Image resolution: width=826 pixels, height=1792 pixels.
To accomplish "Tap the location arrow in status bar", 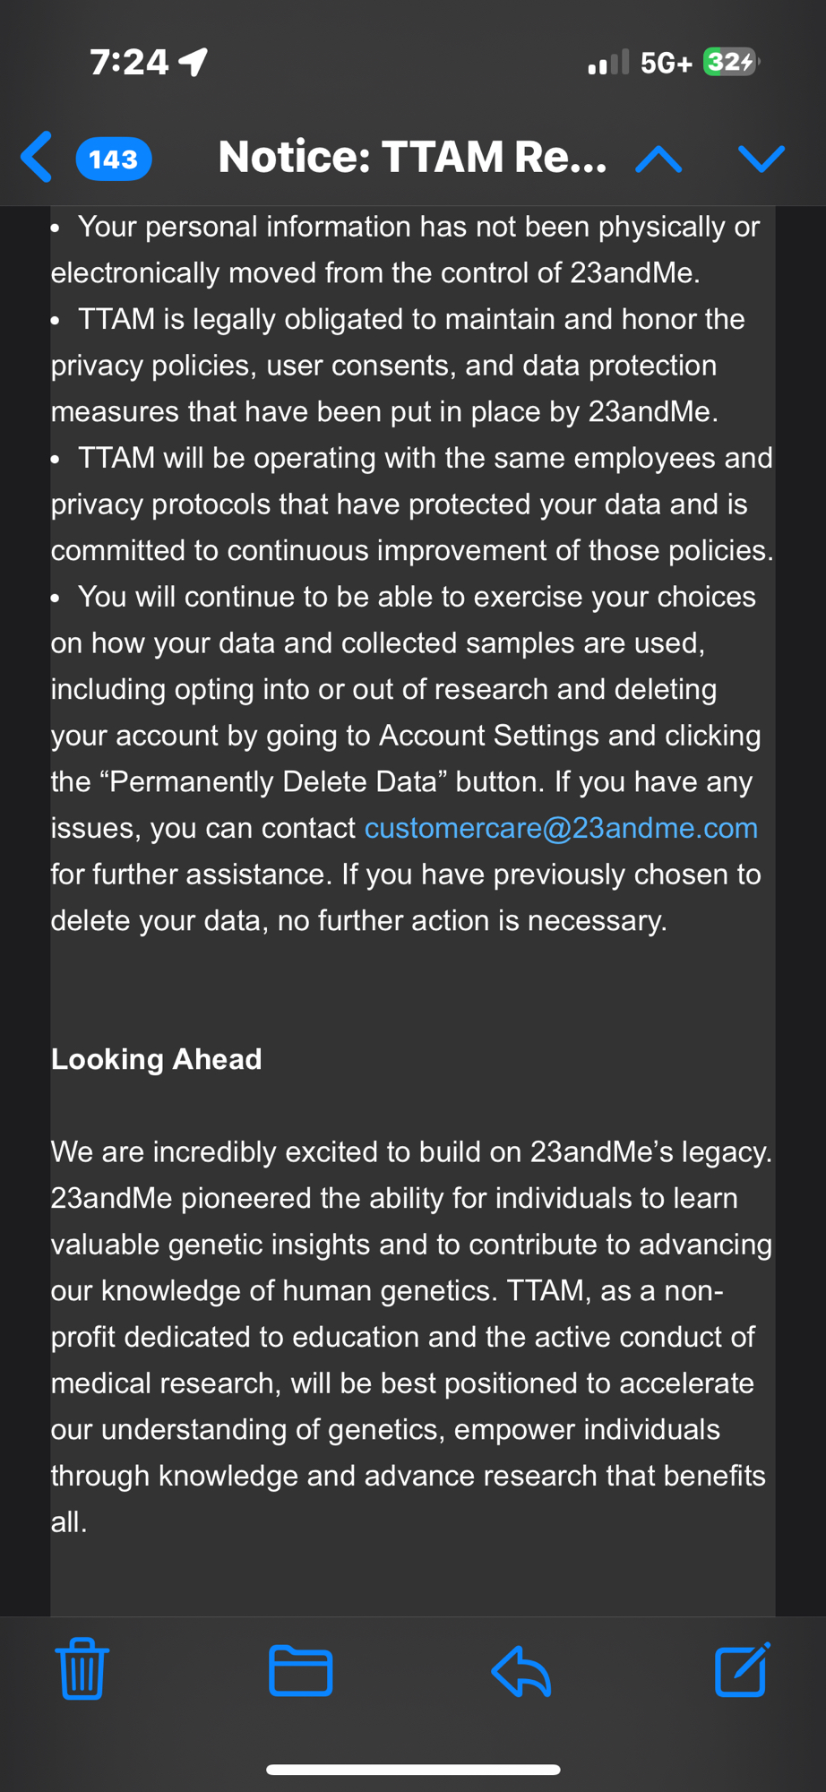I will [x=194, y=61].
